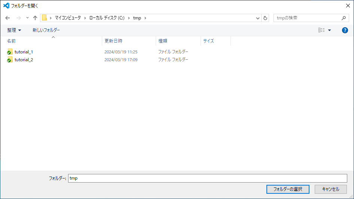Sort by サイズ column header
Image resolution: width=354 pixels, height=199 pixels.
[208, 41]
